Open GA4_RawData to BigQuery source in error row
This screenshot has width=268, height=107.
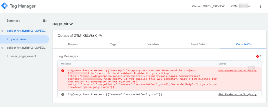[x=237, y=71]
